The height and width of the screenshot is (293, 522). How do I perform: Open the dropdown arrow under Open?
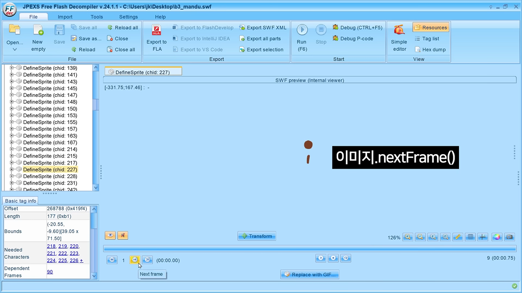(15, 49)
